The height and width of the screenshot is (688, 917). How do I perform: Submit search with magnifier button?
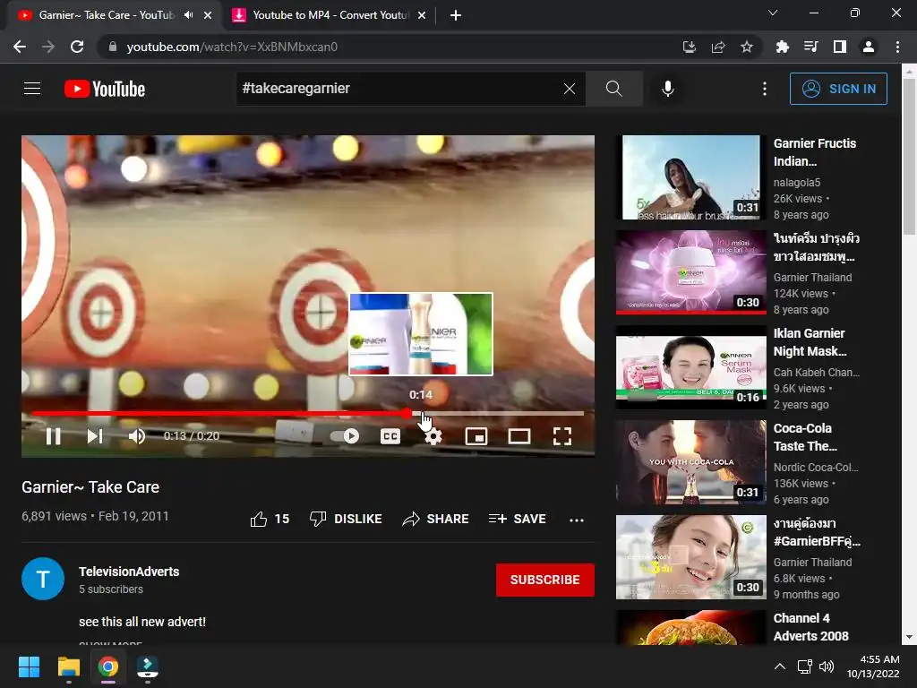pos(614,89)
